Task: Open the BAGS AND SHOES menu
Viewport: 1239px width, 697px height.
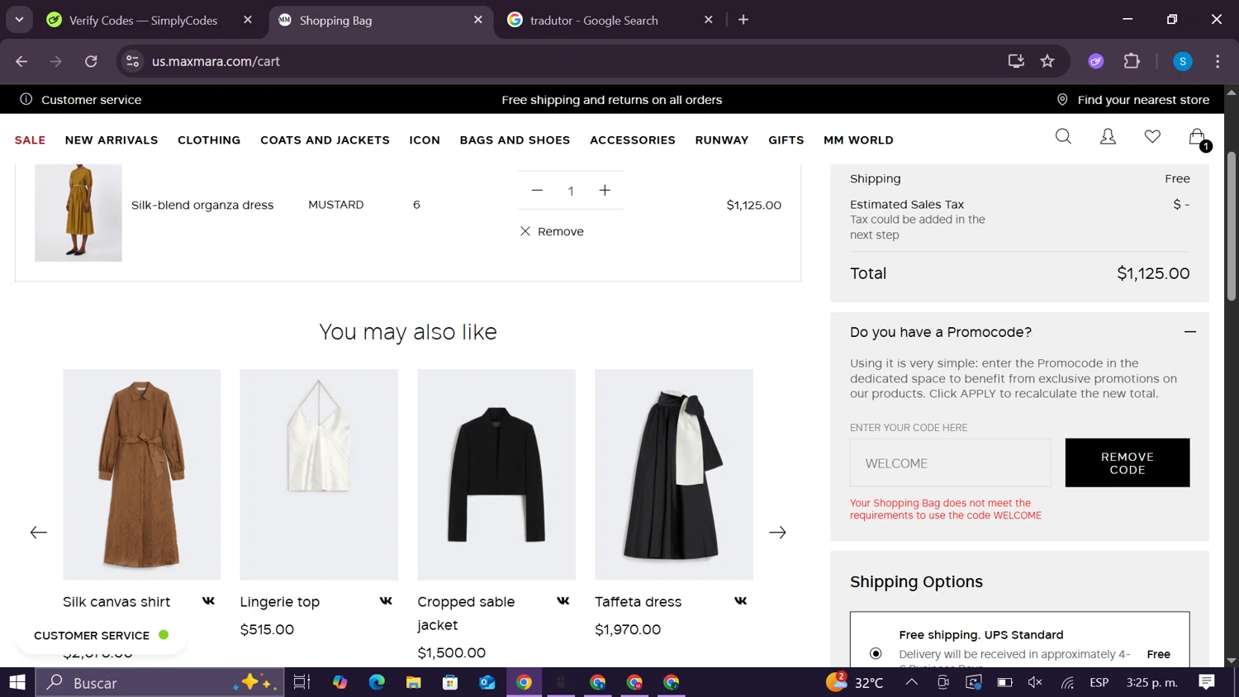Action: pos(515,140)
